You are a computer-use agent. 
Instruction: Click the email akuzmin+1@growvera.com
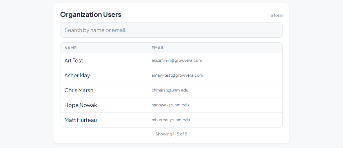pyautogui.click(x=177, y=60)
